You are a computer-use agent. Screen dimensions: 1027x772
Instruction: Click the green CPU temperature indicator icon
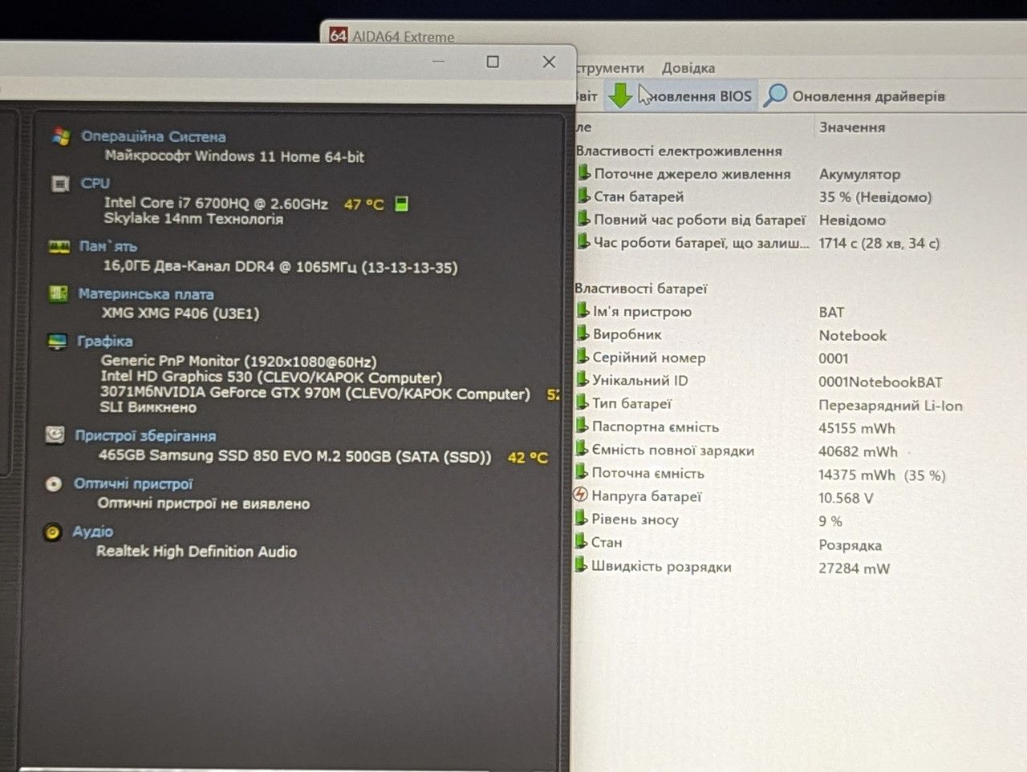click(x=402, y=204)
